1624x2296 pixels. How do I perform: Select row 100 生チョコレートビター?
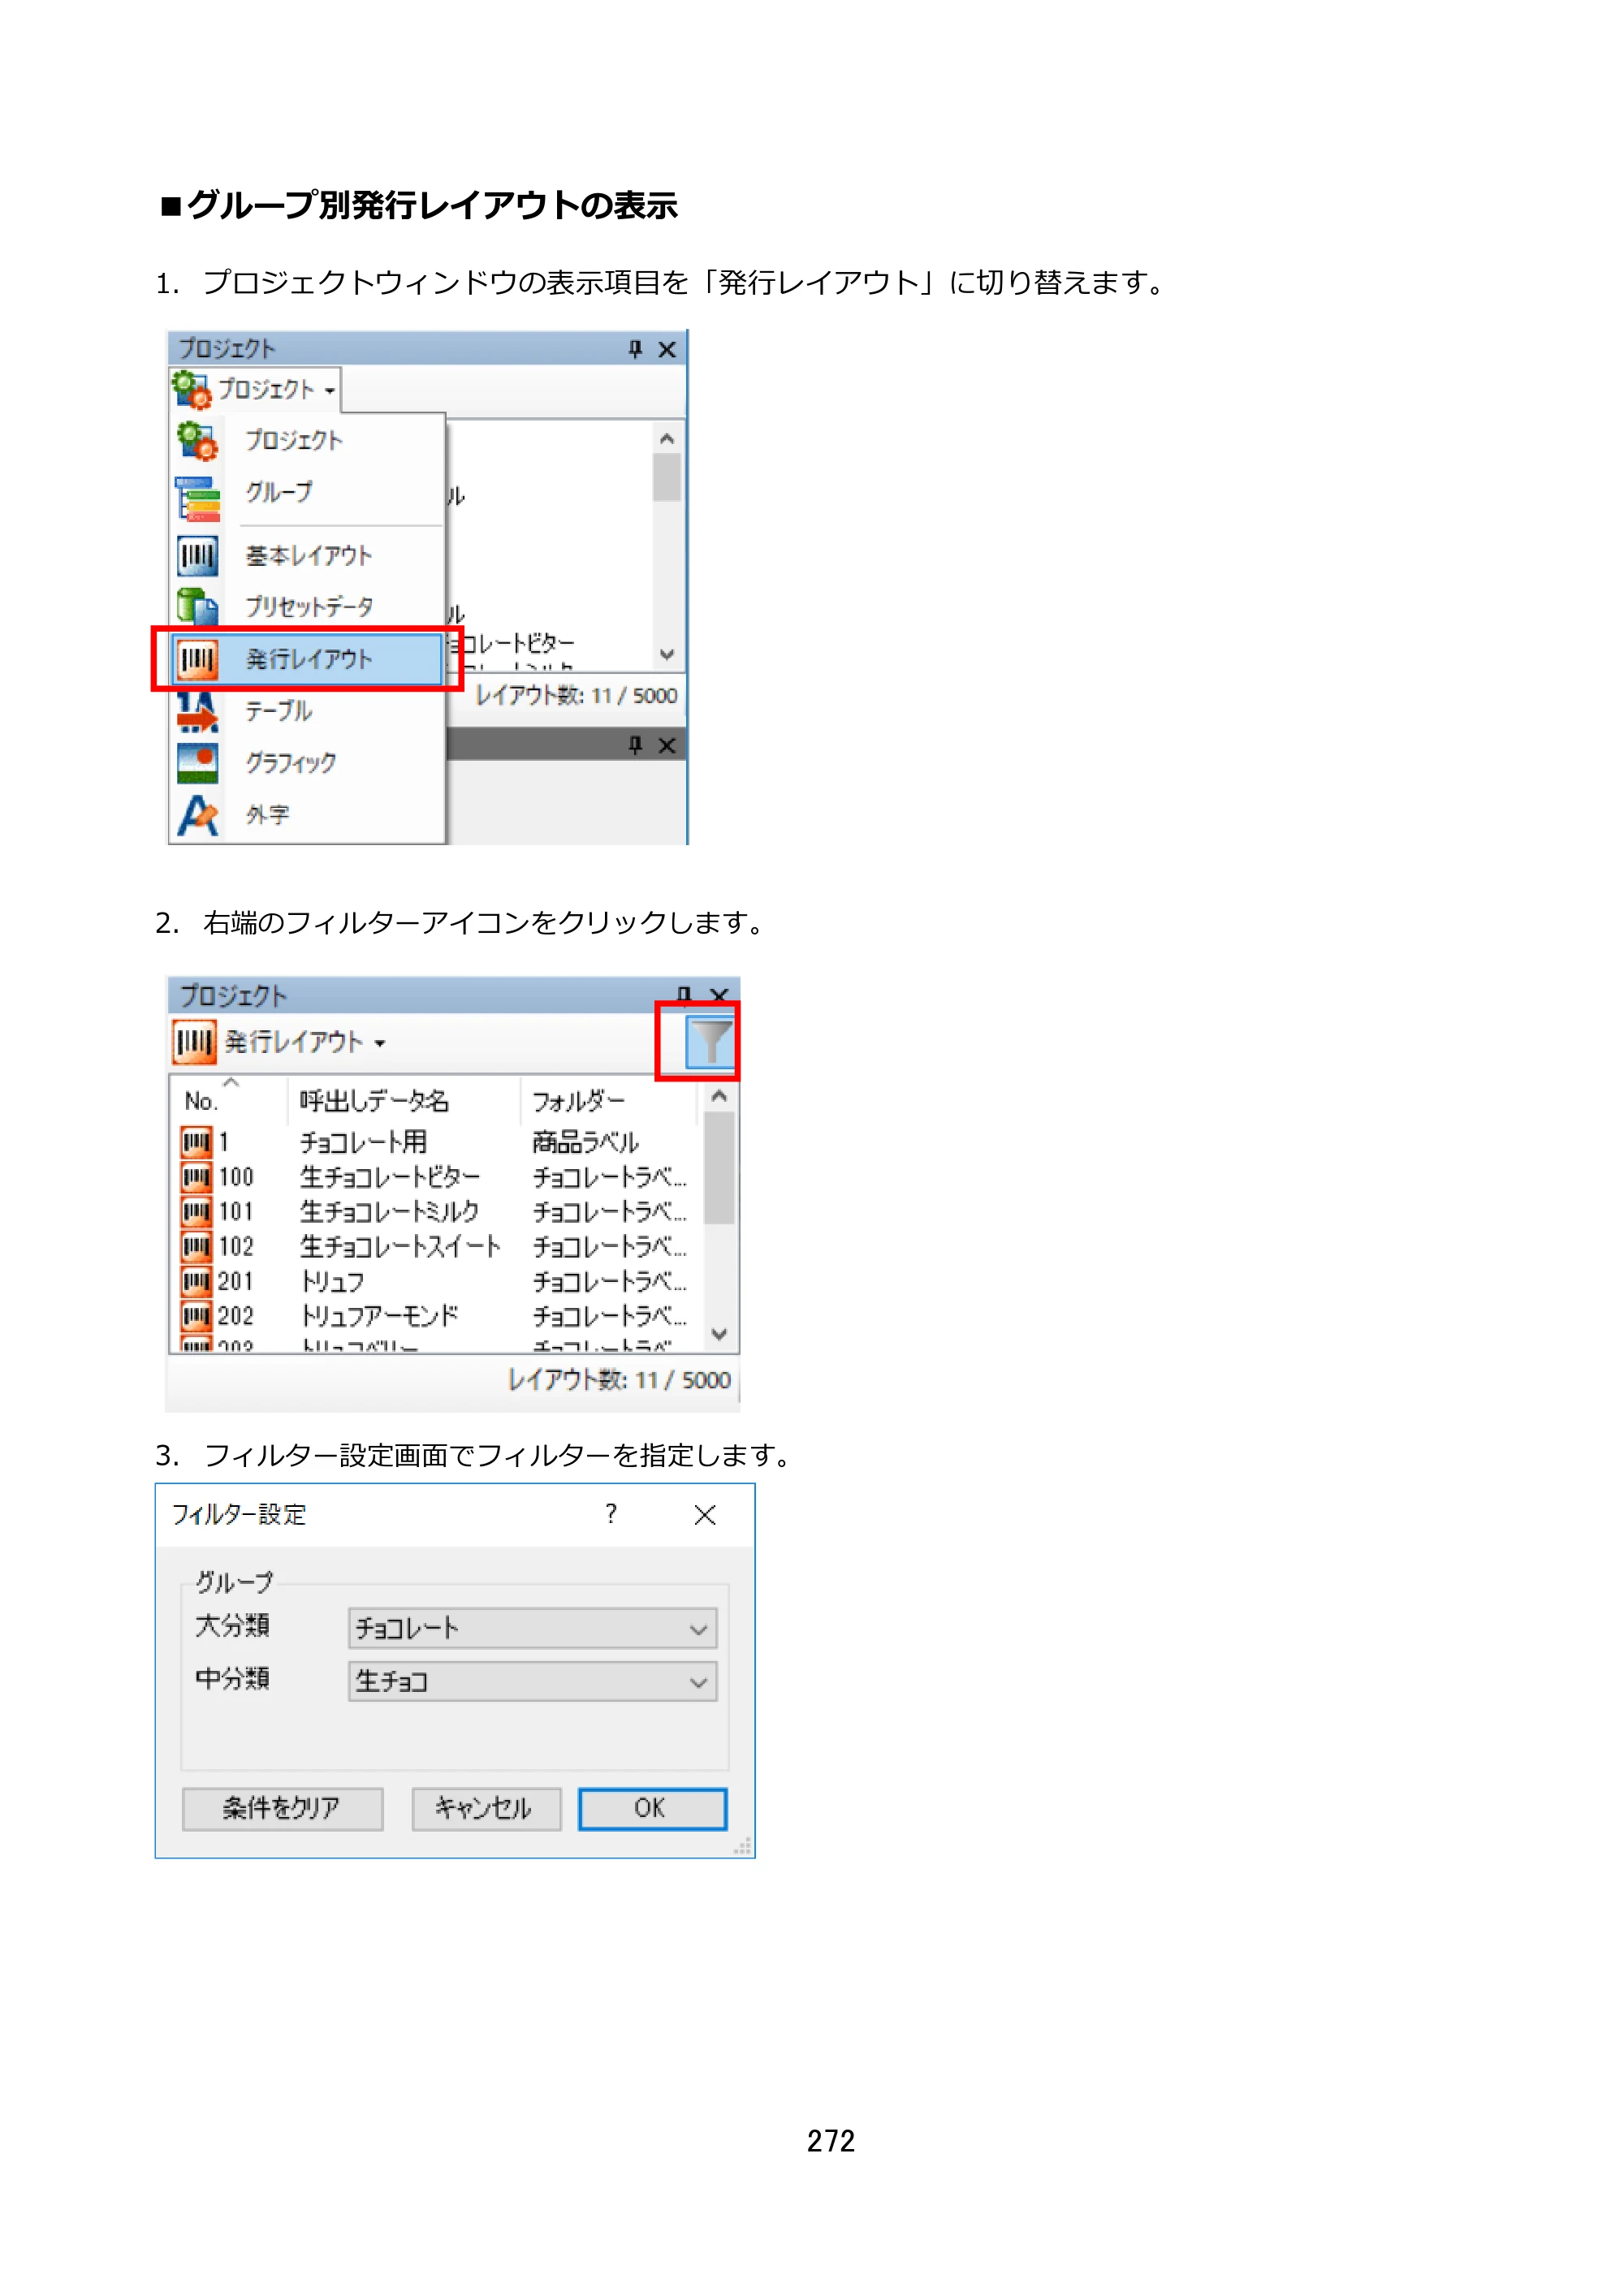(x=437, y=1176)
